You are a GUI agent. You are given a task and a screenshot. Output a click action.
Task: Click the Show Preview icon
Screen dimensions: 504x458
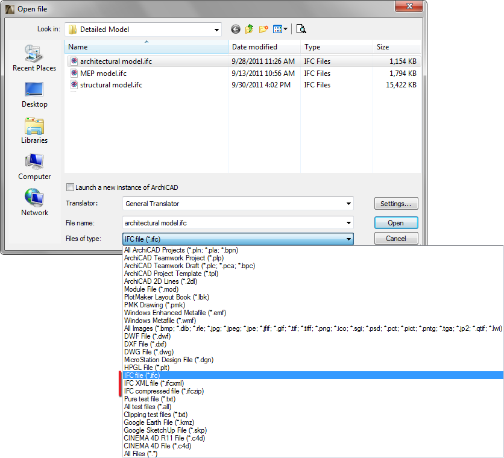pos(301,29)
